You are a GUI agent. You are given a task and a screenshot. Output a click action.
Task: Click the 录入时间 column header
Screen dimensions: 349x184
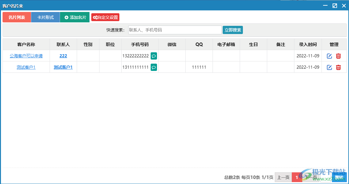coord(308,44)
